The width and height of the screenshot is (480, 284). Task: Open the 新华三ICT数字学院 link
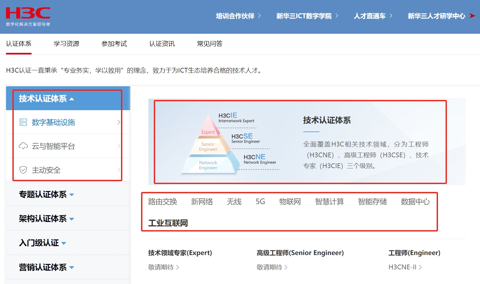coord(304,16)
